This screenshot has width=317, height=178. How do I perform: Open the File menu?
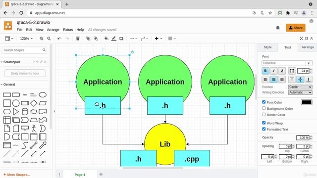click(19, 30)
